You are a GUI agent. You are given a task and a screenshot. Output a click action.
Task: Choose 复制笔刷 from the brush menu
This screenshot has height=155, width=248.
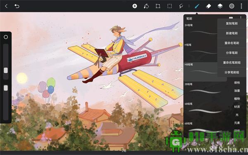(x=231, y=24)
